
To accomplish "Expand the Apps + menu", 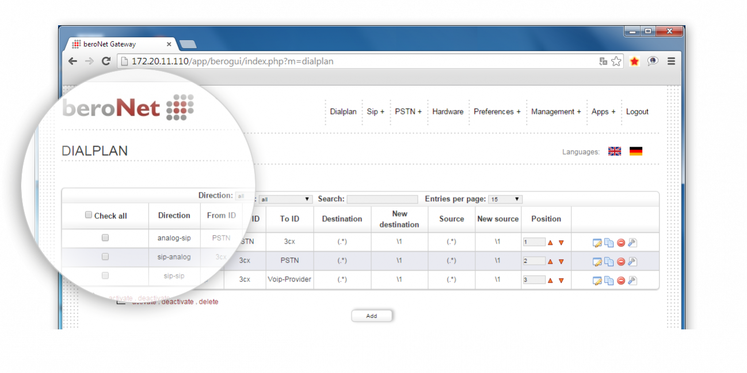I will pyautogui.click(x=603, y=111).
